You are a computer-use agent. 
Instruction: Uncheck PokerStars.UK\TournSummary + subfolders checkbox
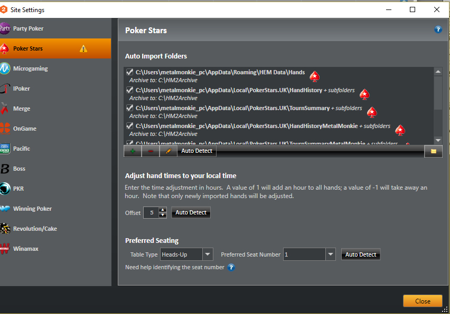click(130, 108)
